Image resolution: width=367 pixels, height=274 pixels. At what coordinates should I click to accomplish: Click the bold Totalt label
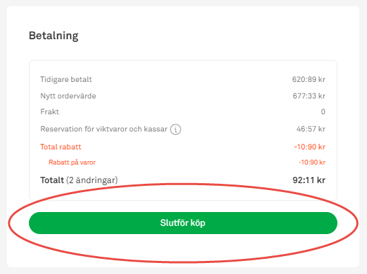coord(52,180)
